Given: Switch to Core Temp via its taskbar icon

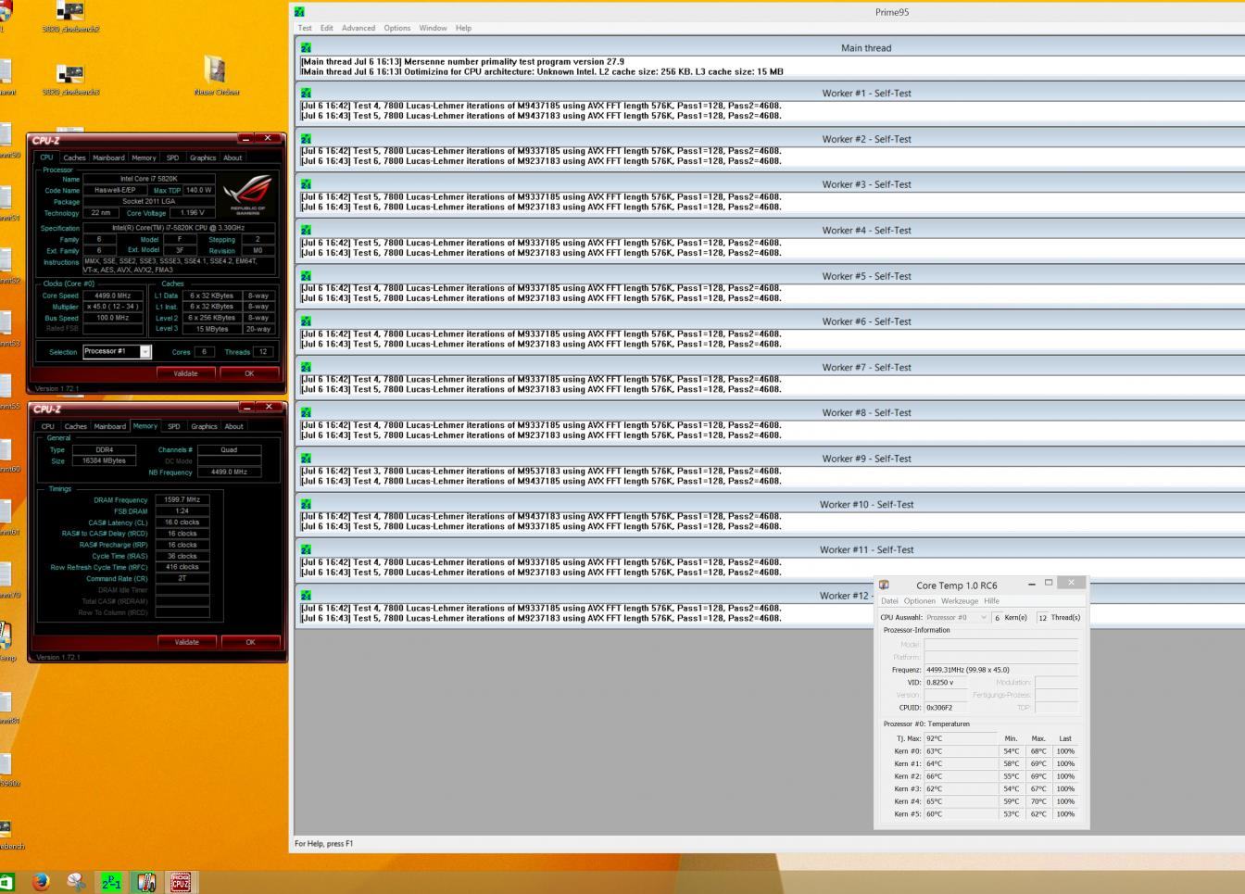Looking at the screenshot, I should 145,882.
